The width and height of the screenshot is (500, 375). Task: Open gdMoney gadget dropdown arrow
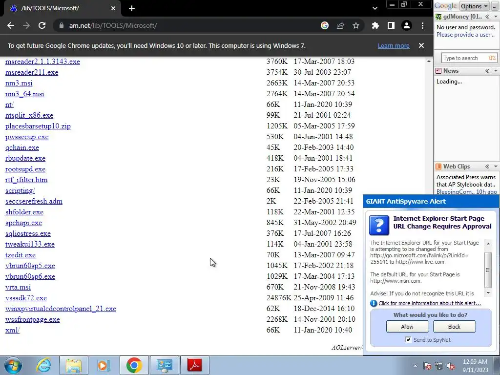(x=496, y=17)
